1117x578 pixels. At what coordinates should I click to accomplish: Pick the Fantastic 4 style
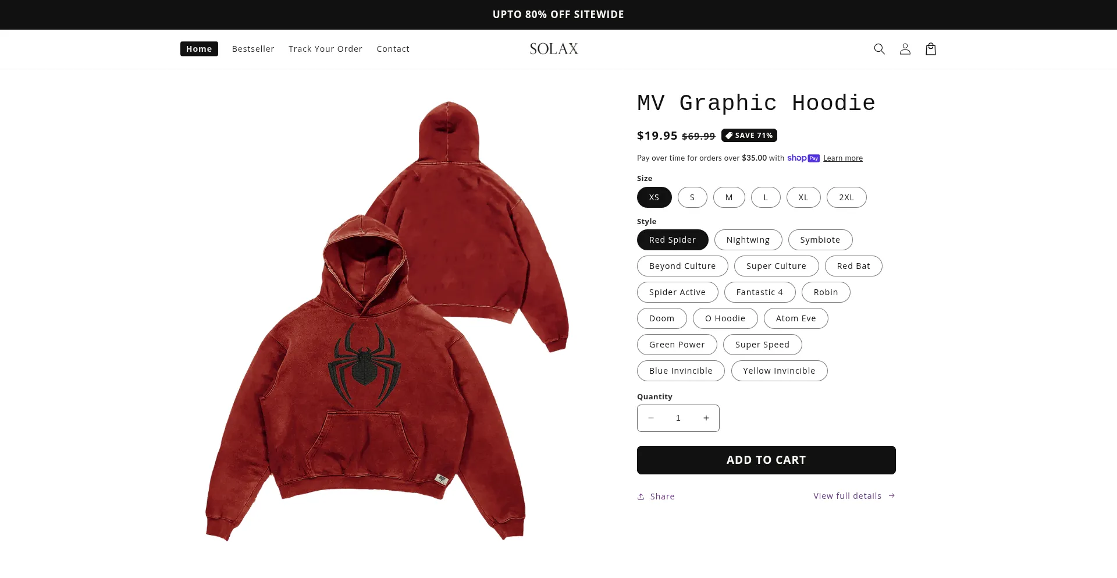[759, 292]
